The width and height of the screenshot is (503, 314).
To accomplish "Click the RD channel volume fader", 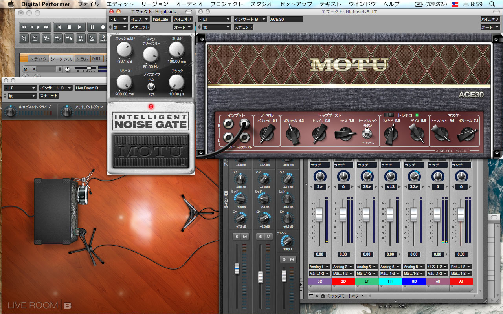I will 414,214.
